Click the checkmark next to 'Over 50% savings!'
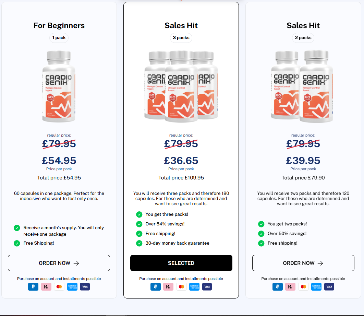 (x=261, y=233)
